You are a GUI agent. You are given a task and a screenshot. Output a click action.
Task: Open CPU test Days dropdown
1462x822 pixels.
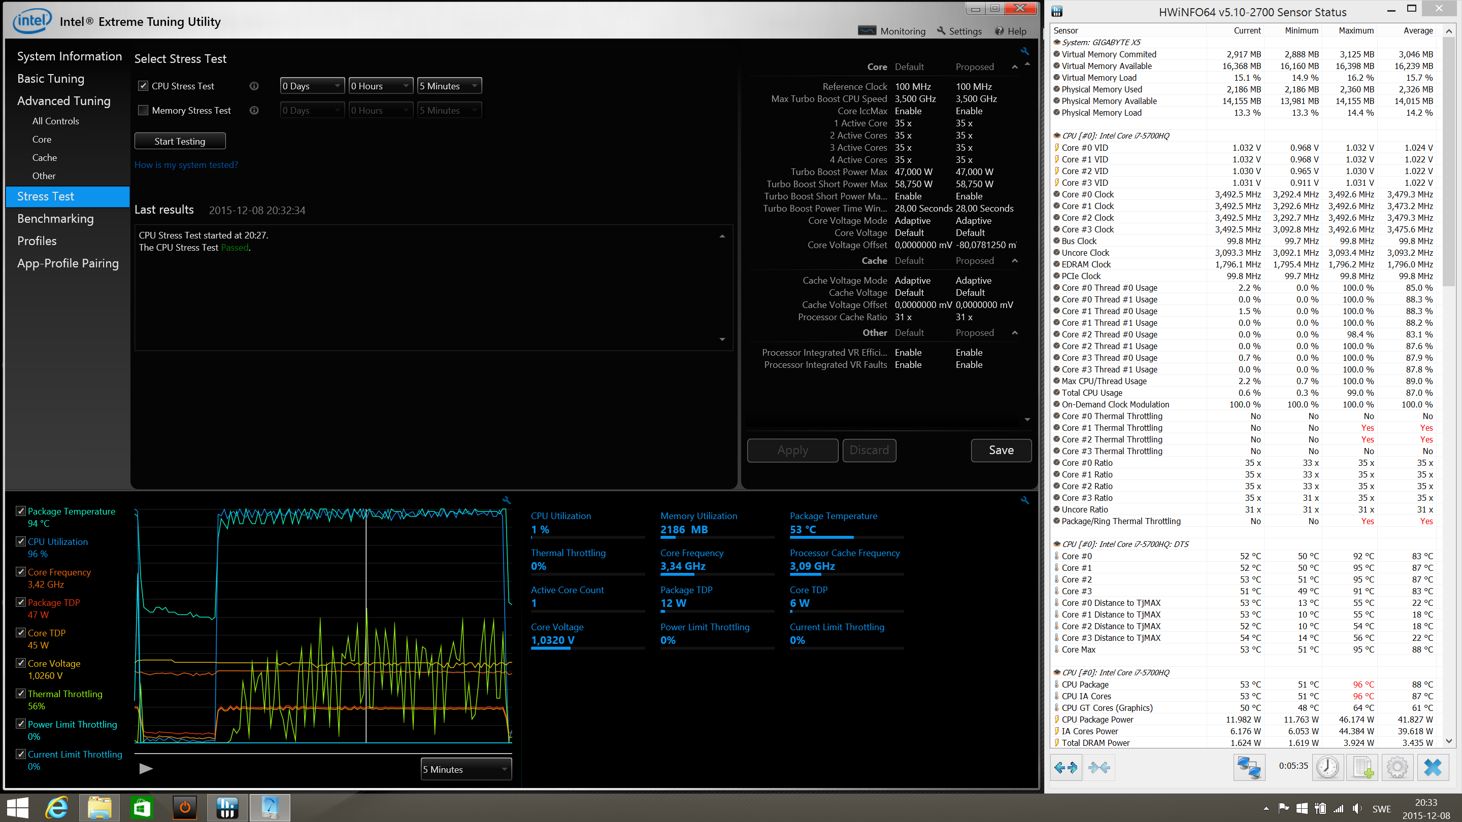[x=312, y=86]
